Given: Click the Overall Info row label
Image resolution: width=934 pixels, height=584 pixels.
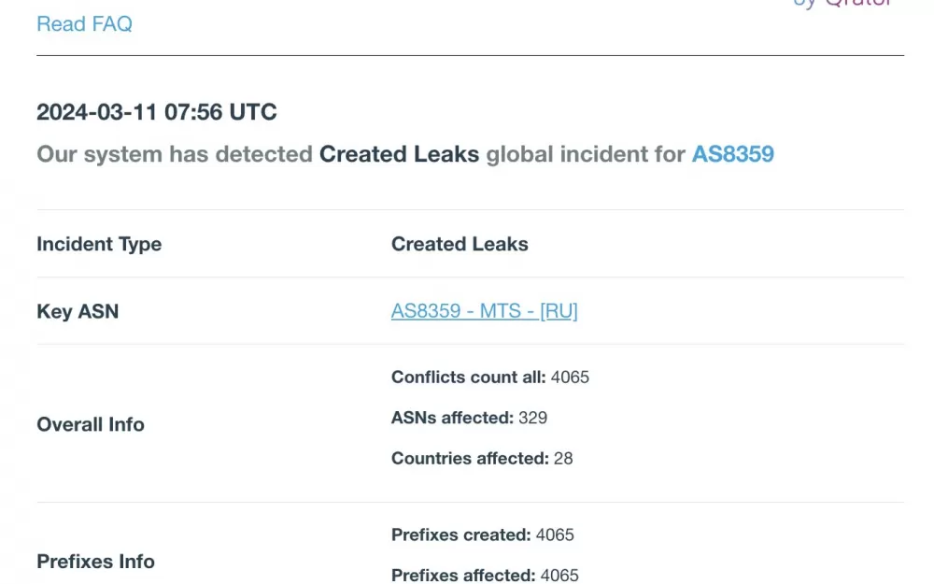Looking at the screenshot, I should (x=91, y=424).
